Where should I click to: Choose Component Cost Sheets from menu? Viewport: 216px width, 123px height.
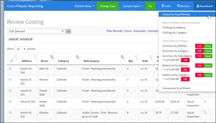176,88
